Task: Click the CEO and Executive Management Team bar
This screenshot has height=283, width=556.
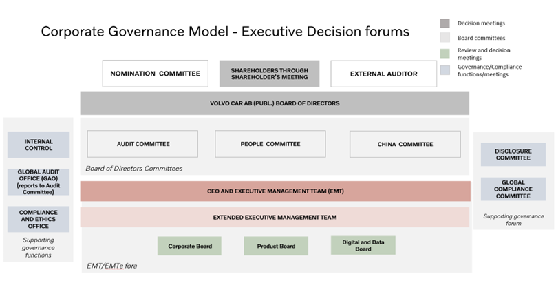Action: pyautogui.click(x=275, y=191)
